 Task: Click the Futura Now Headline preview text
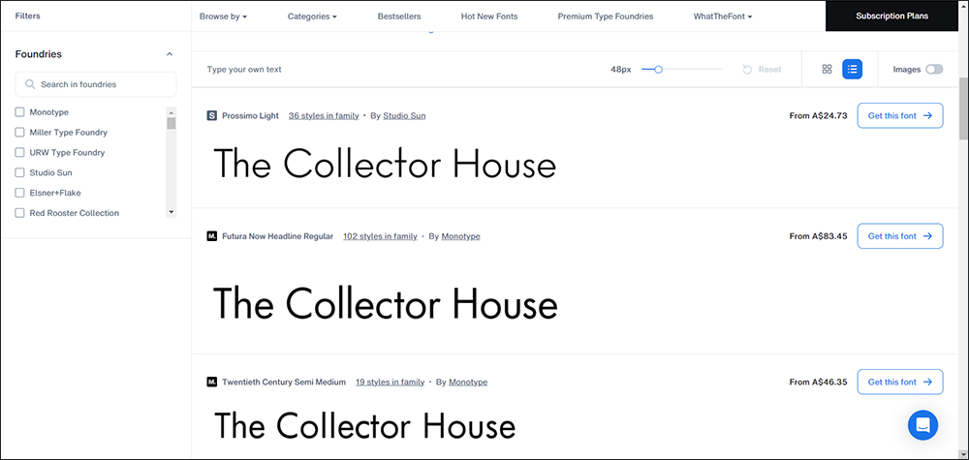tap(386, 303)
